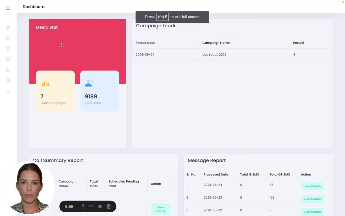
Task: Click the bar chart icon on Total Campaigns
Action: pos(45,83)
